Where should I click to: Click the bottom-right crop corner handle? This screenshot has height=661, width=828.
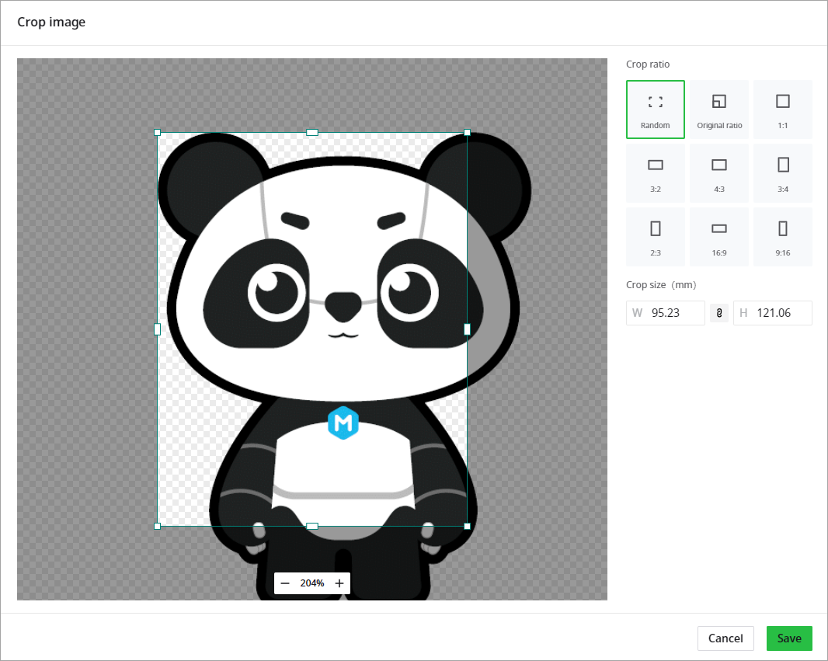tap(467, 526)
